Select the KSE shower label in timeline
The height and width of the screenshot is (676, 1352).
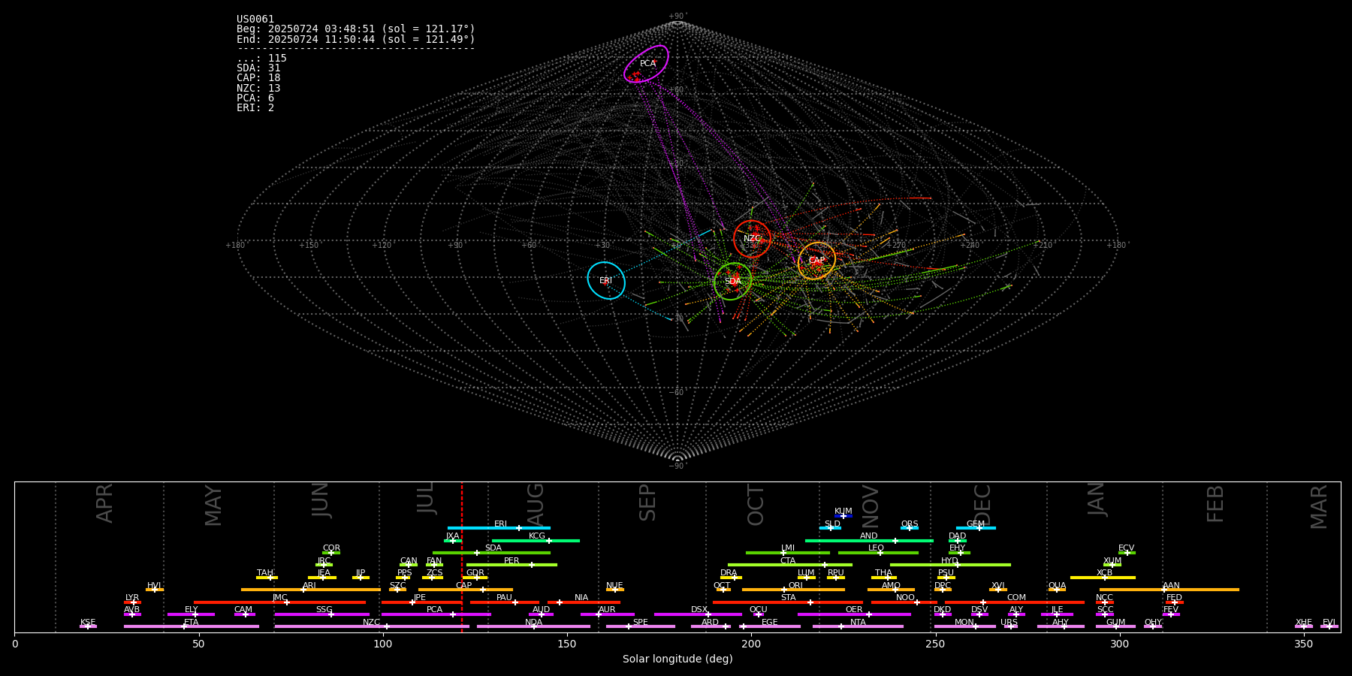click(88, 623)
